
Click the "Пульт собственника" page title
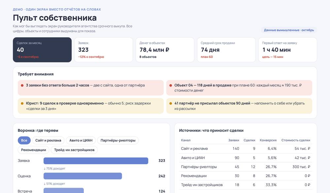pos(55,18)
